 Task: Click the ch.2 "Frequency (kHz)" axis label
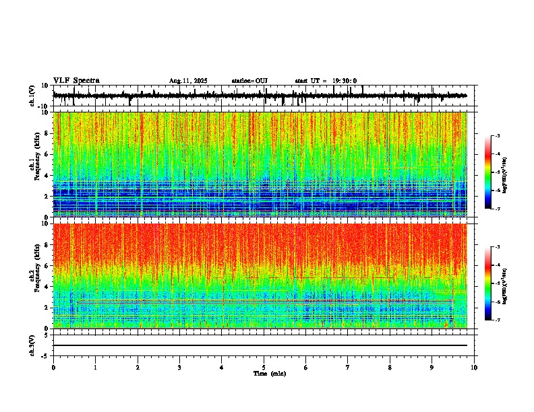coord(37,268)
